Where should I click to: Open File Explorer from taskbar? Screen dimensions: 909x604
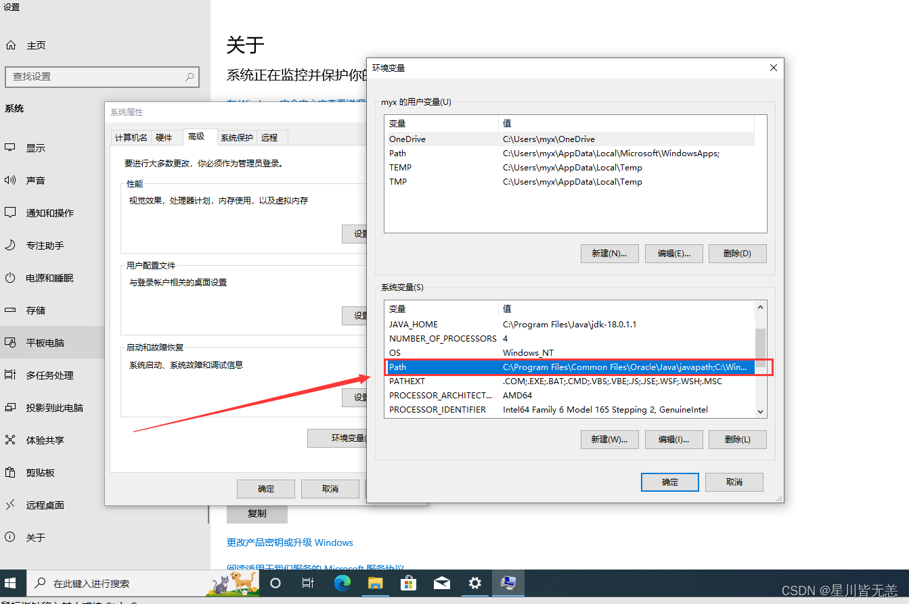(376, 583)
